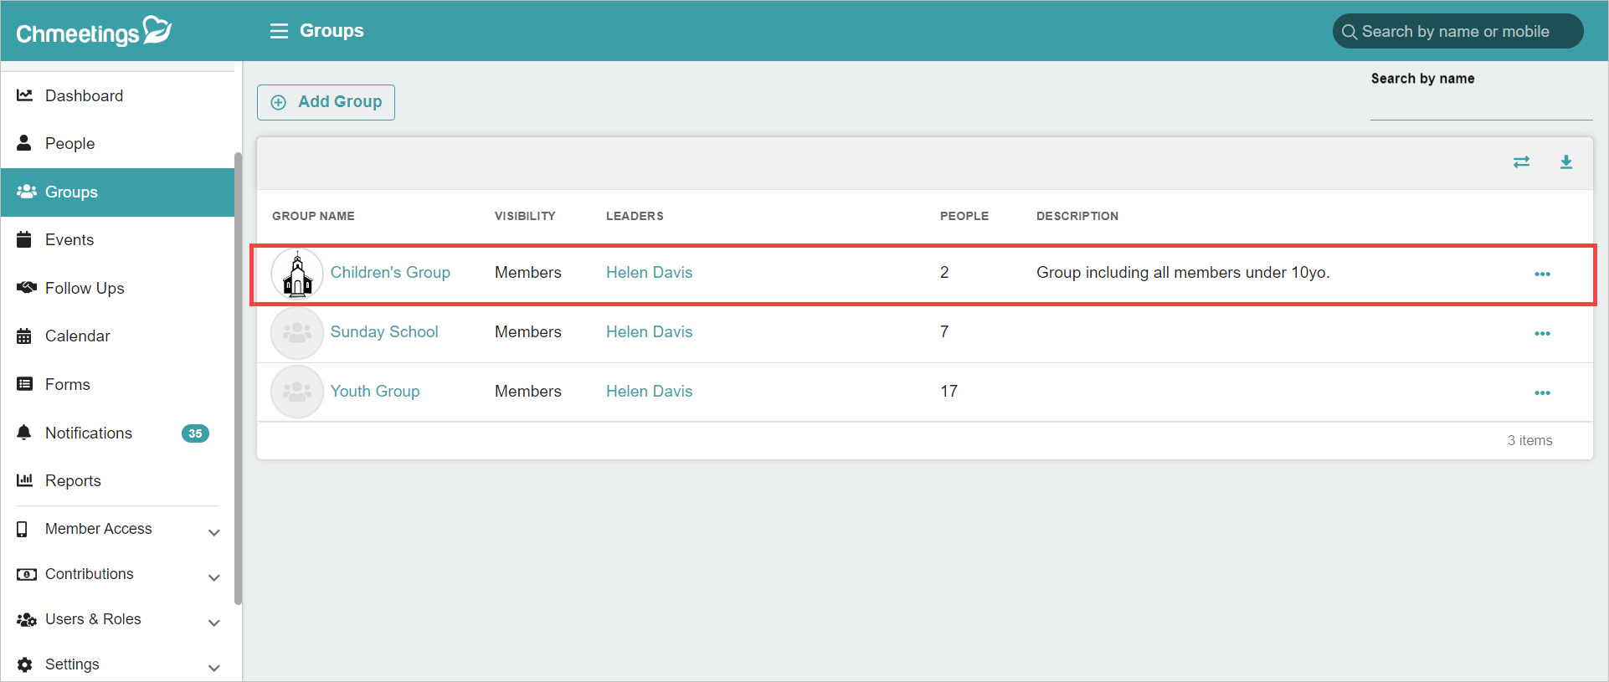Expand the Contributions menu chevron
Viewport: 1609px width, 682px height.
[x=214, y=577]
